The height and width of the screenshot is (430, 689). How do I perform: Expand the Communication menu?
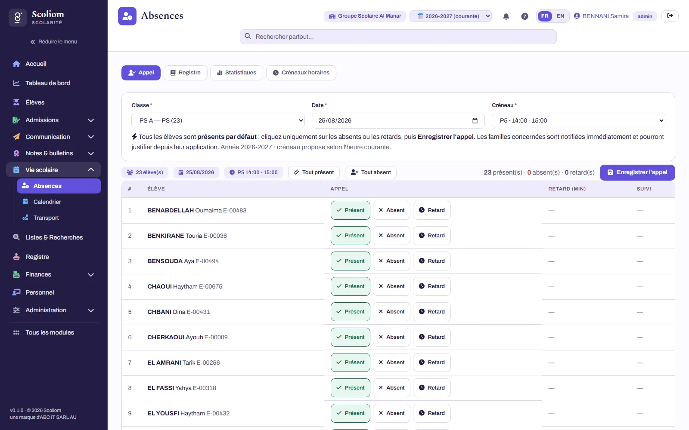pos(54,137)
